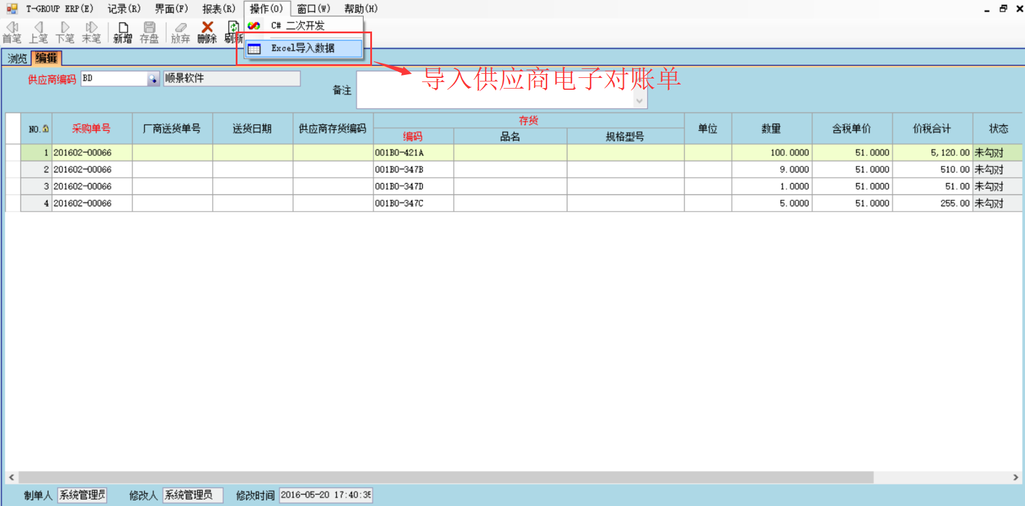Open 界面(F) menu

(x=171, y=8)
